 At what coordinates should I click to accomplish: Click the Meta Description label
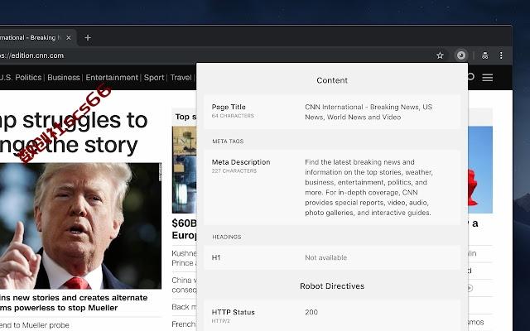tap(241, 162)
